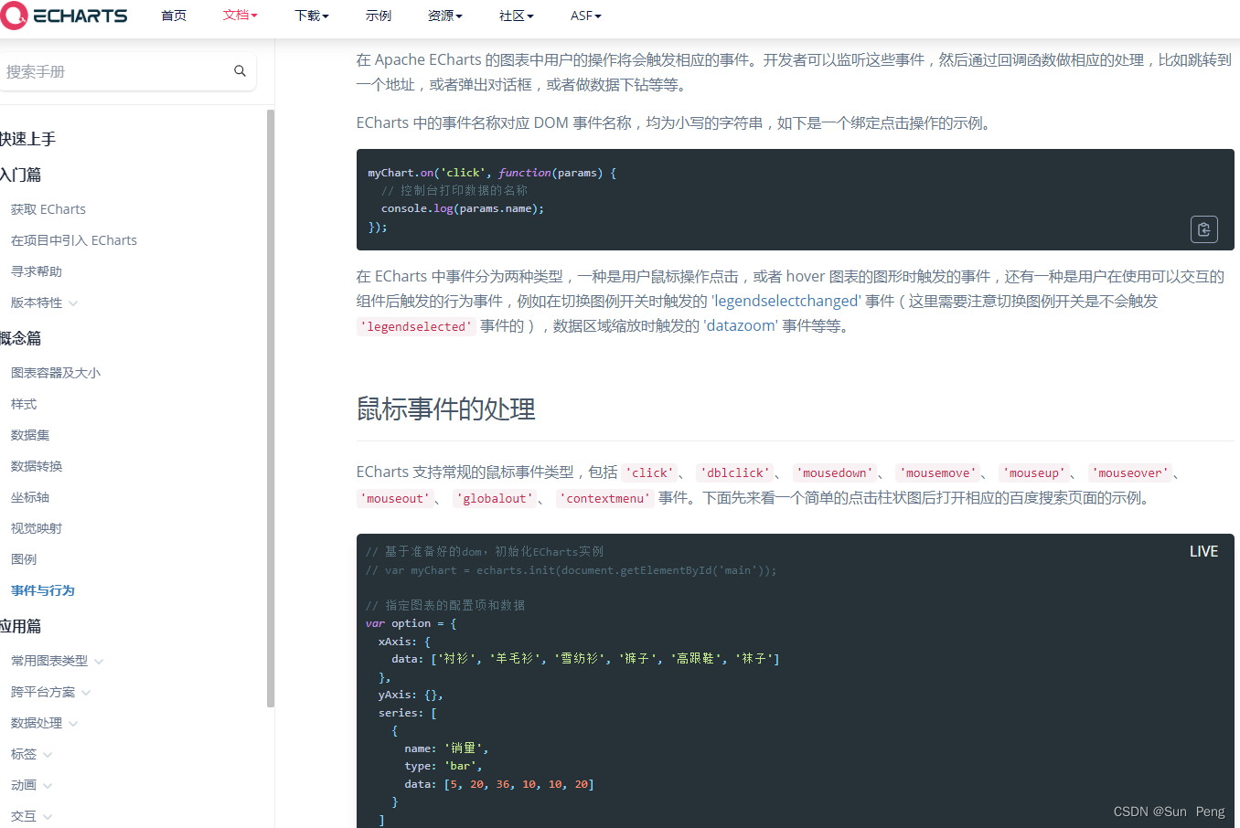Open the 首页 nav item
Screen dimensions: 1240x828
tap(174, 16)
